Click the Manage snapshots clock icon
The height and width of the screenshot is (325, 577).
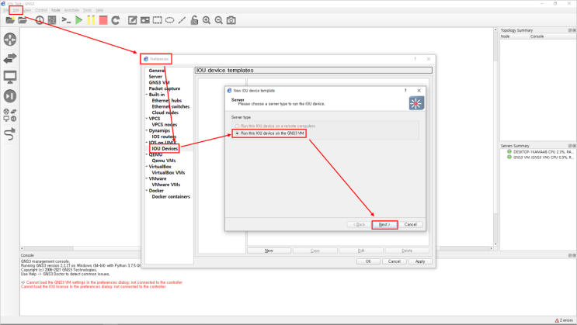point(40,20)
